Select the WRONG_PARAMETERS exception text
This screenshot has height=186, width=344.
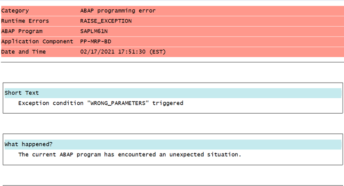pos(118,103)
